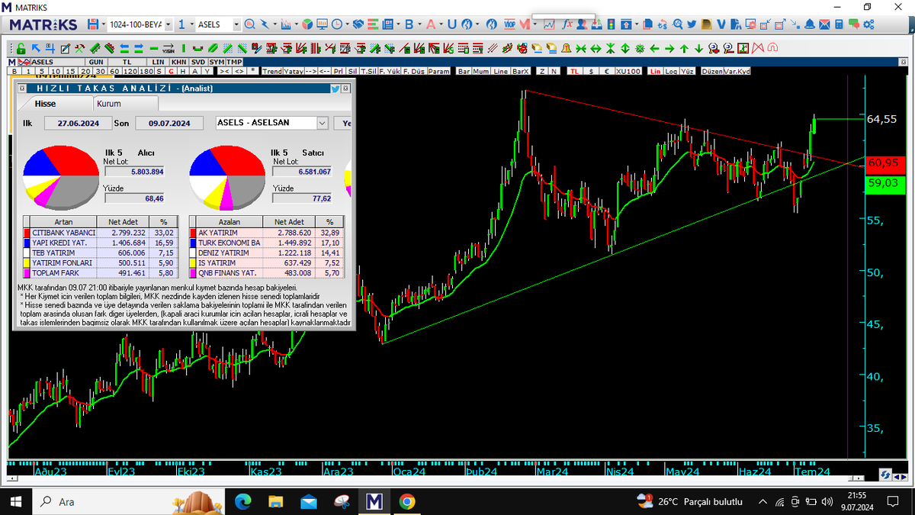Open dropdown arrow next to save icon
Screen dimensions: 915x515
point(103,24)
